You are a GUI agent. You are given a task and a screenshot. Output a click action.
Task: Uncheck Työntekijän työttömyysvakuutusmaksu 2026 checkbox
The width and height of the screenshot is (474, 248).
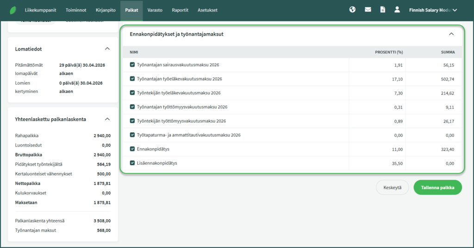click(132, 121)
